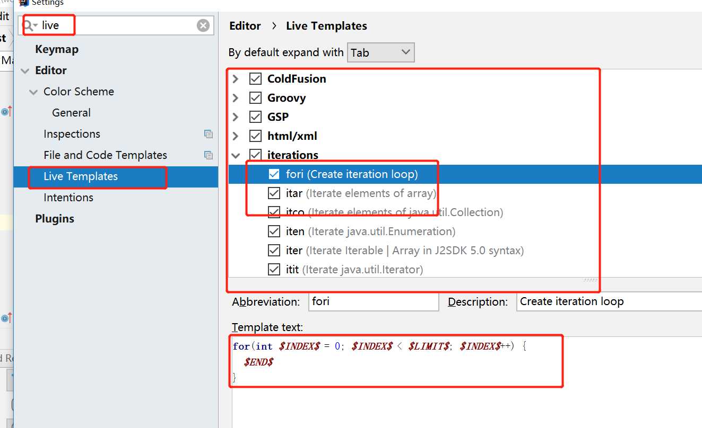Expand the GSP template group
702x428 pixels.
pyautogui.click(x=236, y=117)
